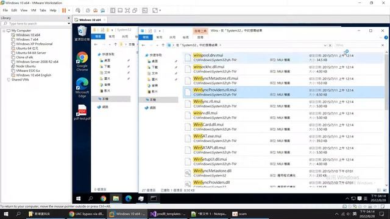Open the stretch display dropdown arrow
390x219 pixels.
tap(160, 10)
